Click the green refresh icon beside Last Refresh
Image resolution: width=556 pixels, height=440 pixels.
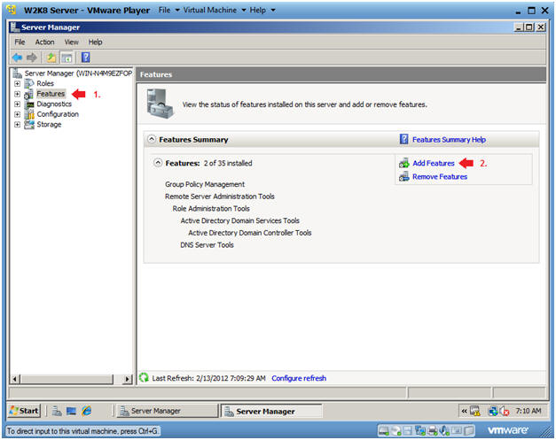144,377
